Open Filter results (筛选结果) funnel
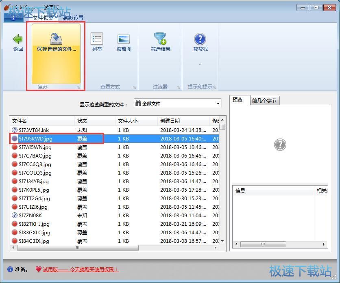 (160, 42)
